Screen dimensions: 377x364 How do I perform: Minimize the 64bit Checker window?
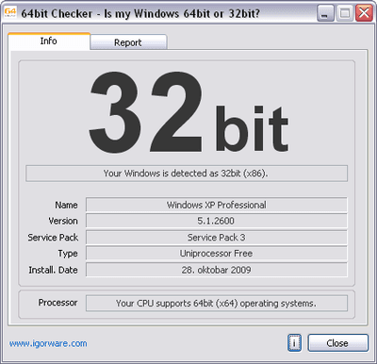click(x=325, y=13)
